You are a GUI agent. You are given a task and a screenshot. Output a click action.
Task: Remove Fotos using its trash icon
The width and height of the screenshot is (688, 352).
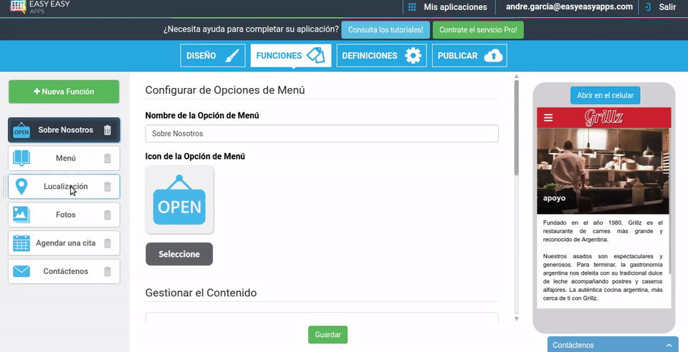(x=107, y=215)
